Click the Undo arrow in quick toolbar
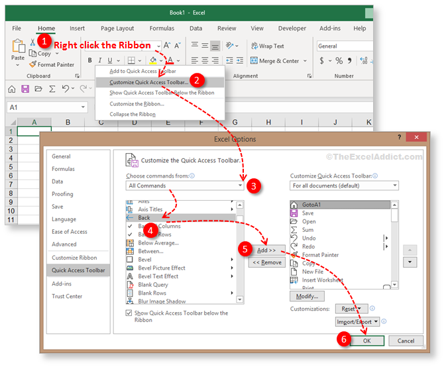 66,89
